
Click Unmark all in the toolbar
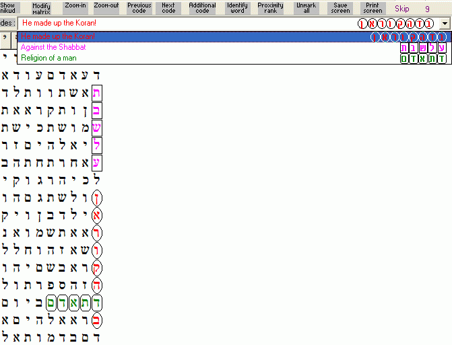[x=306, y=8]
